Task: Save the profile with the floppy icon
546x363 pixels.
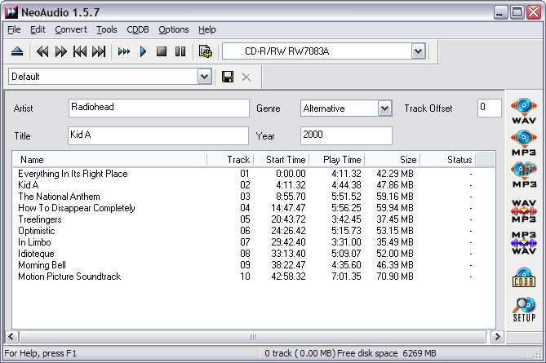Action: coord(228,77)
